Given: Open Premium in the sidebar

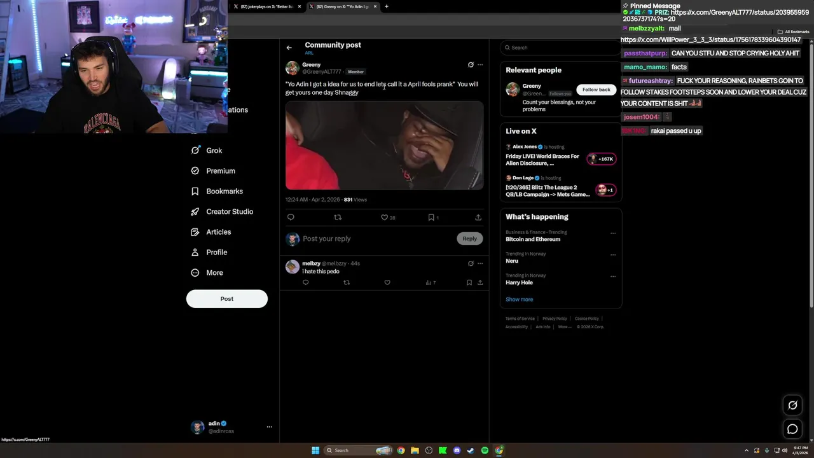Looking at the screenshot, I should pyautogui.click(x=213, y=170).
